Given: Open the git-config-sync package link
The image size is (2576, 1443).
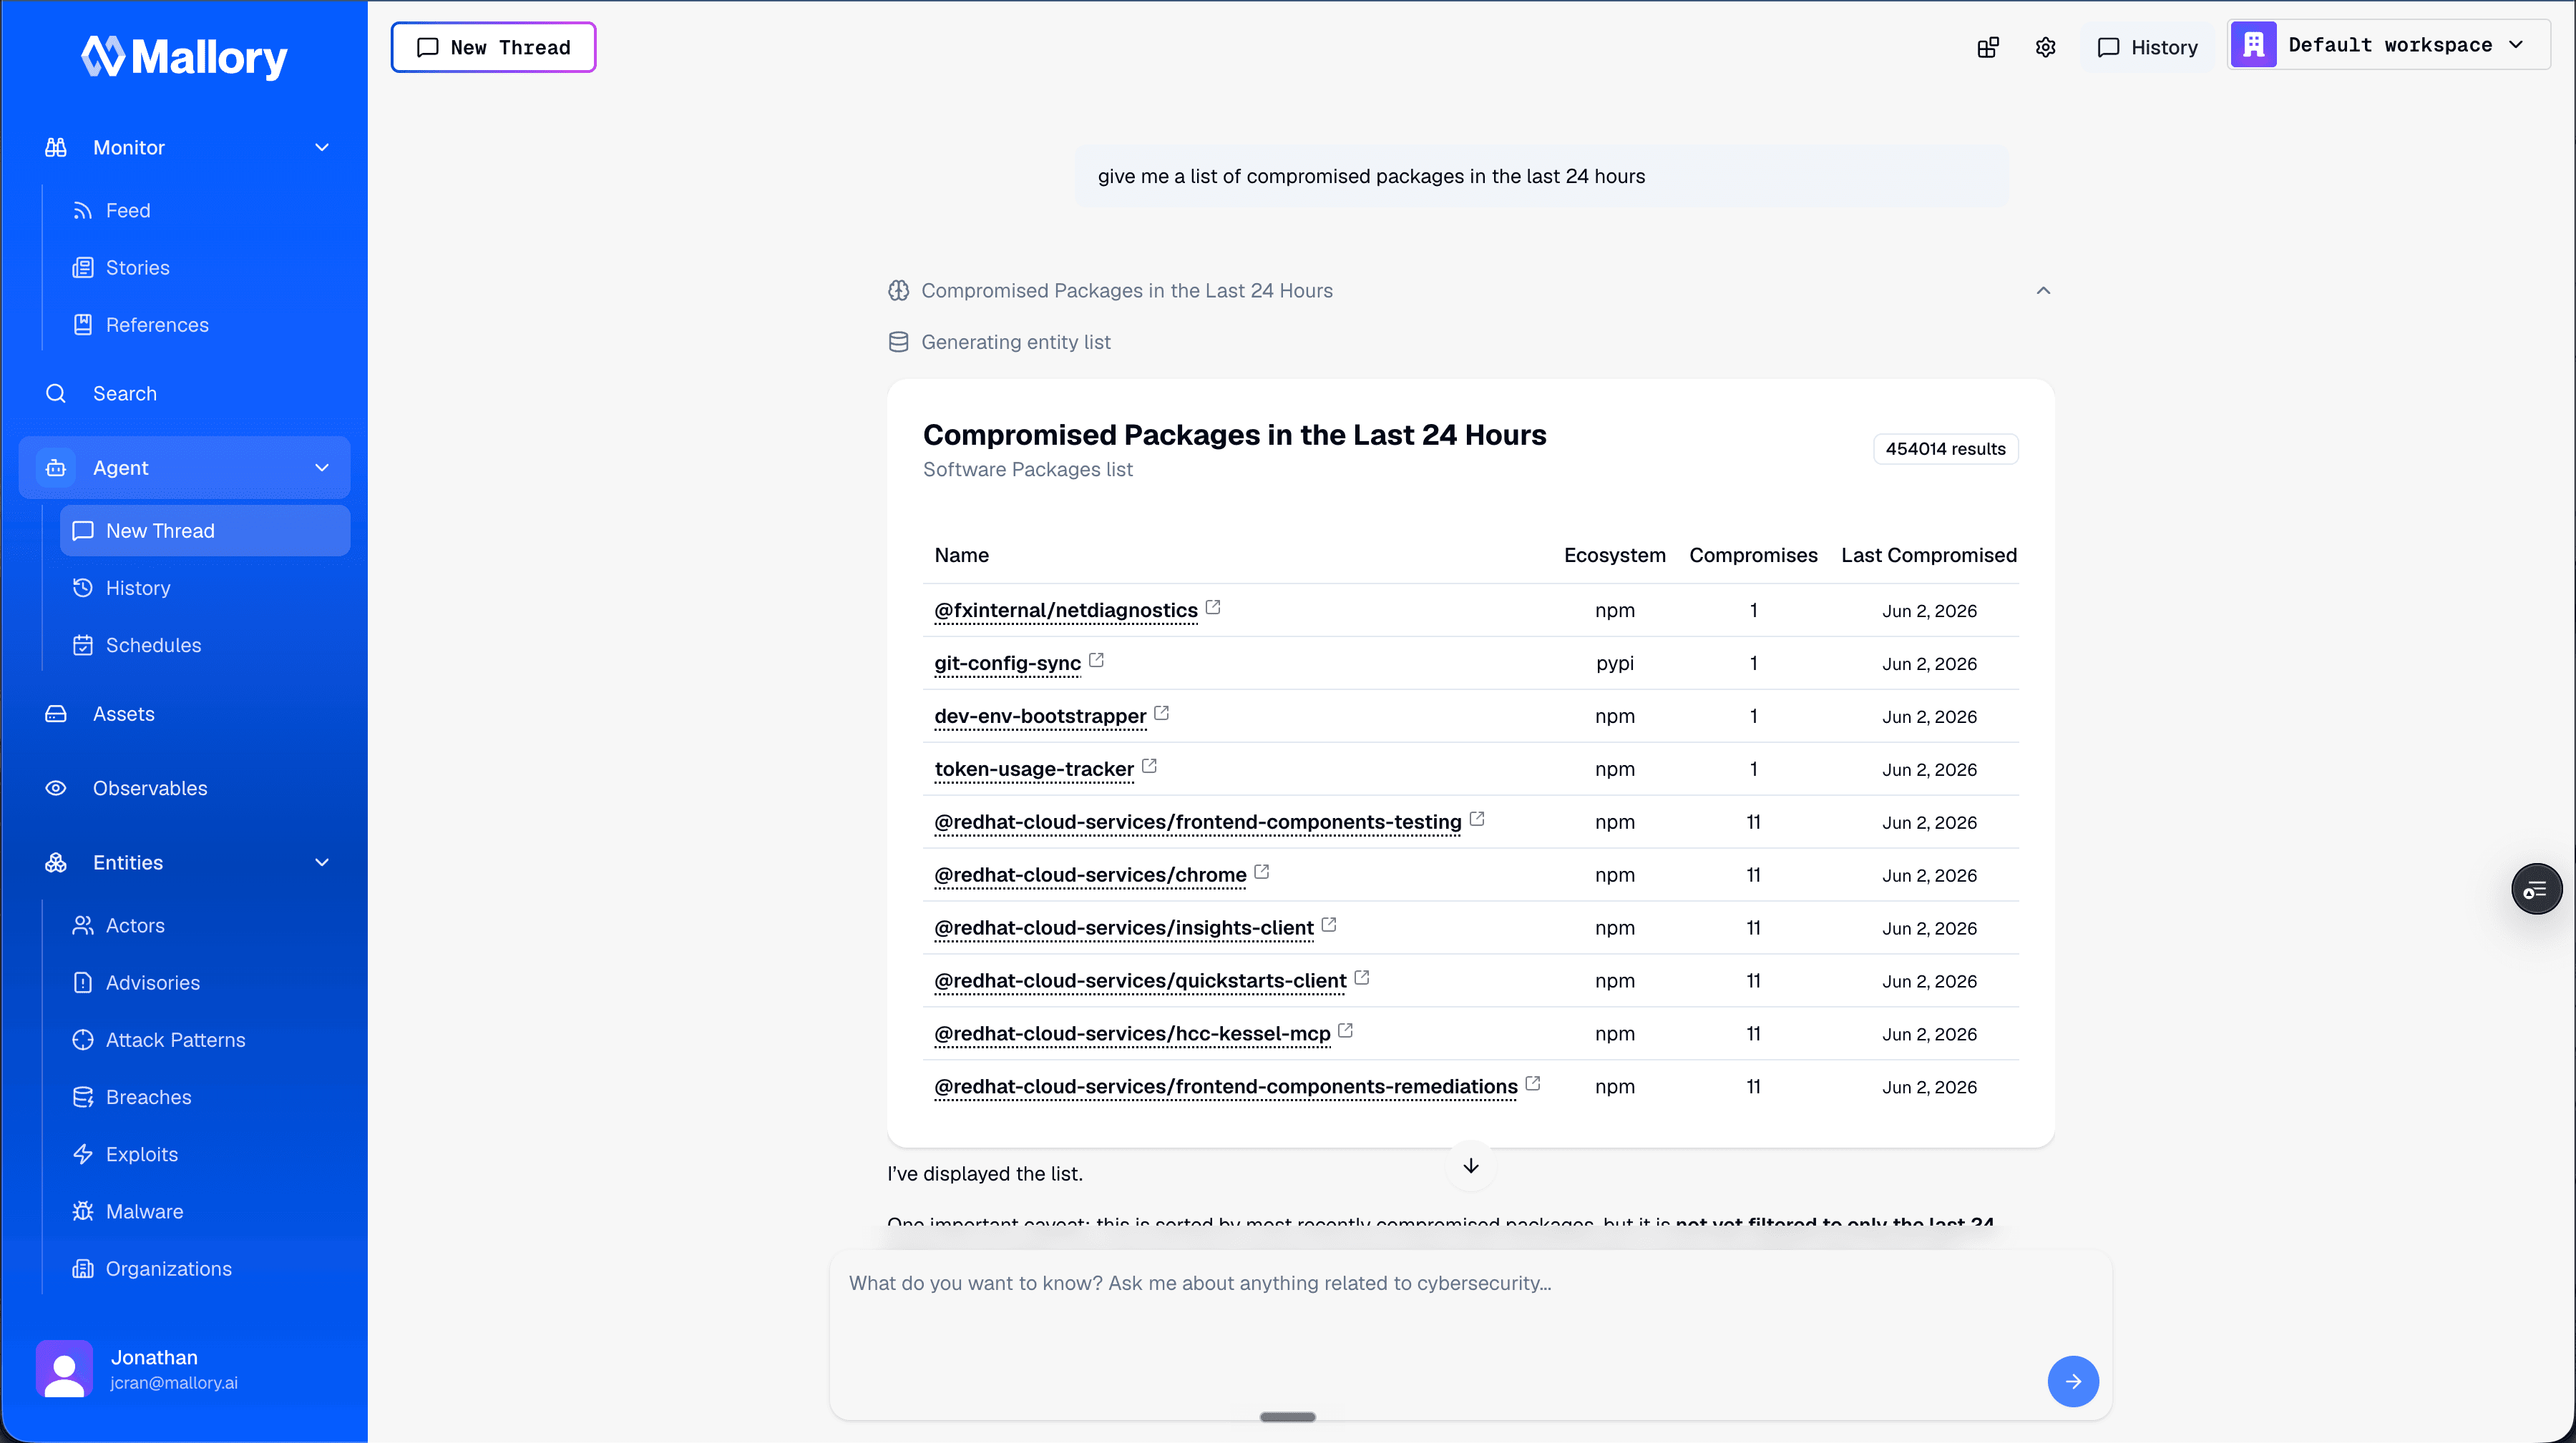Looking at the screenshot, I should pos(1007,664).
